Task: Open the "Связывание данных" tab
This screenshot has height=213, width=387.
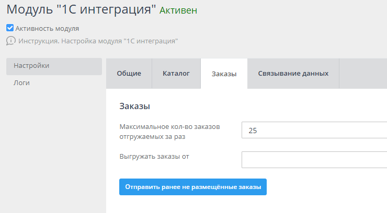Action: click(293, 74)
